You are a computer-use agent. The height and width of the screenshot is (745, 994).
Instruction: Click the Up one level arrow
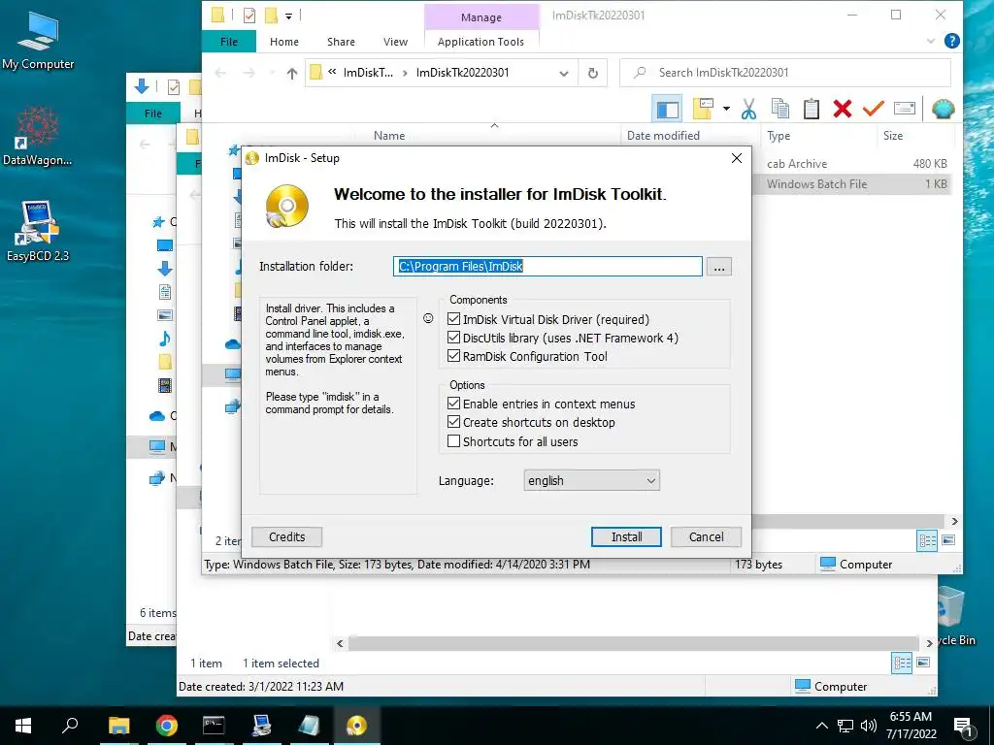292,74
